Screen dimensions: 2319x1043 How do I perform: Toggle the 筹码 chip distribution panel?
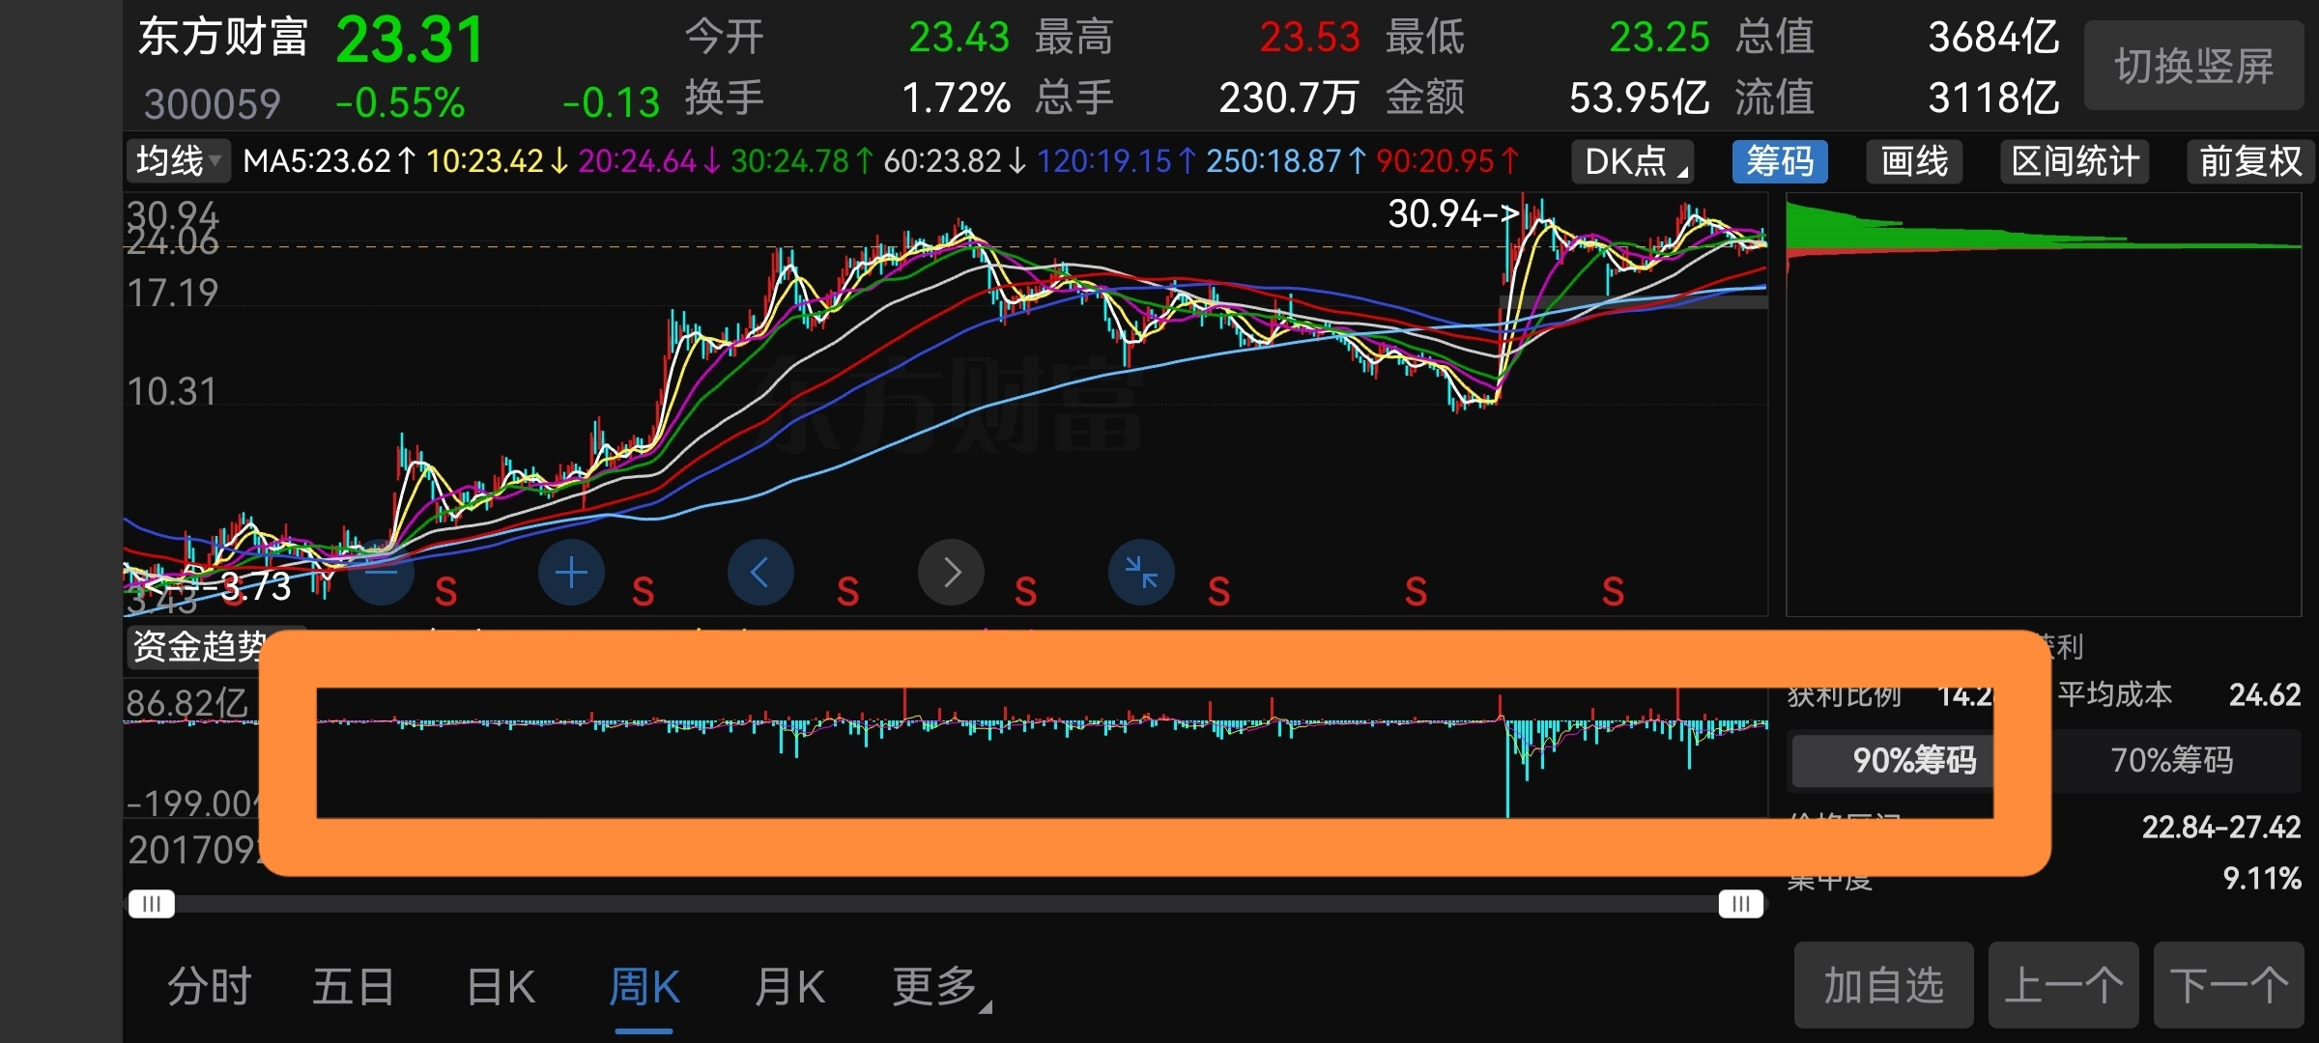click(x=1780, y=161)
